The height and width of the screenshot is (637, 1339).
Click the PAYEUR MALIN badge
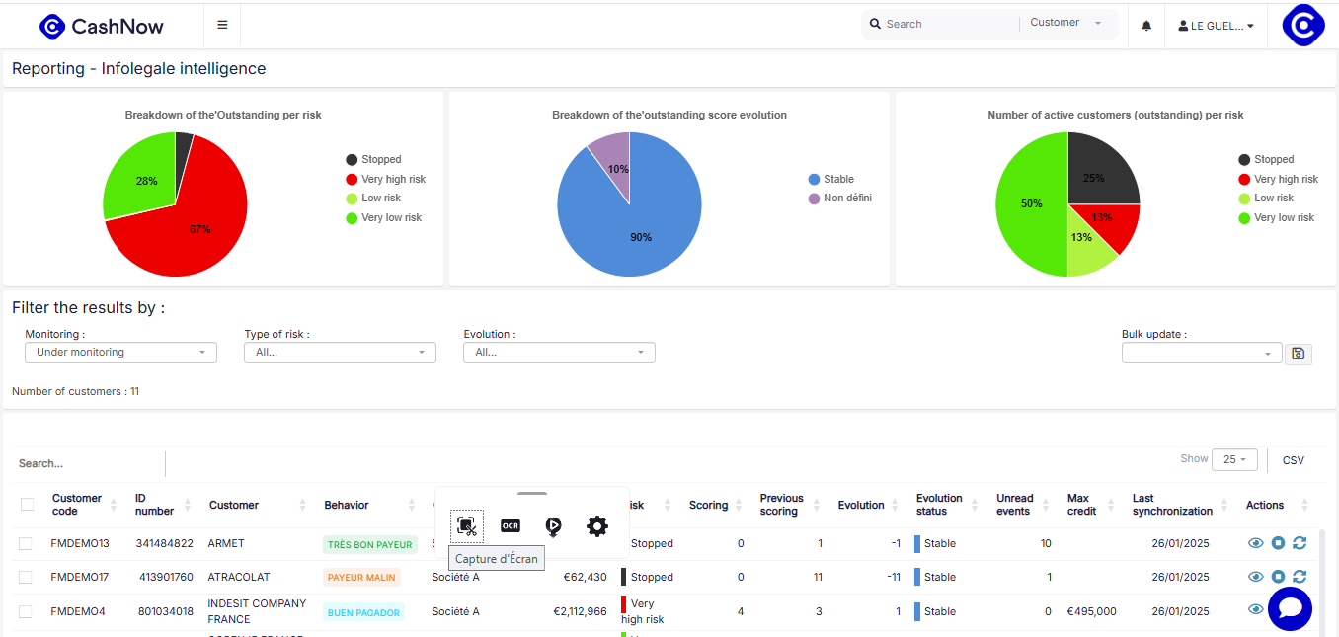pos(361,578)
